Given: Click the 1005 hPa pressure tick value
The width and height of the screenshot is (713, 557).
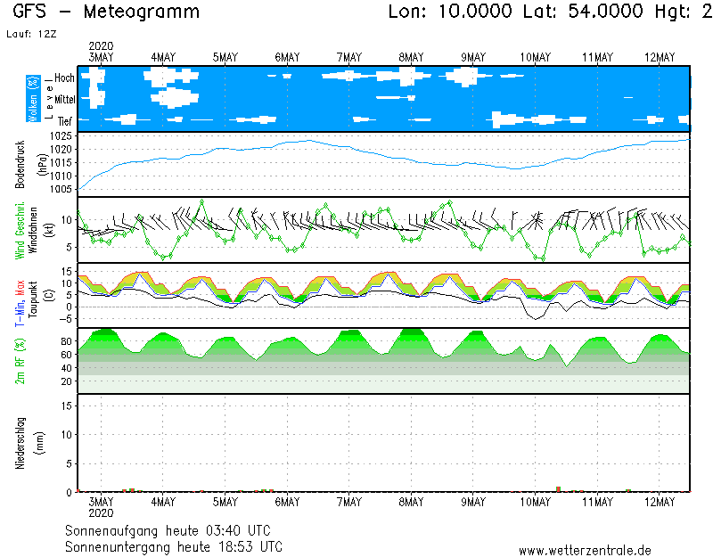Looking at the screenshot, I should tap(61, 189).
